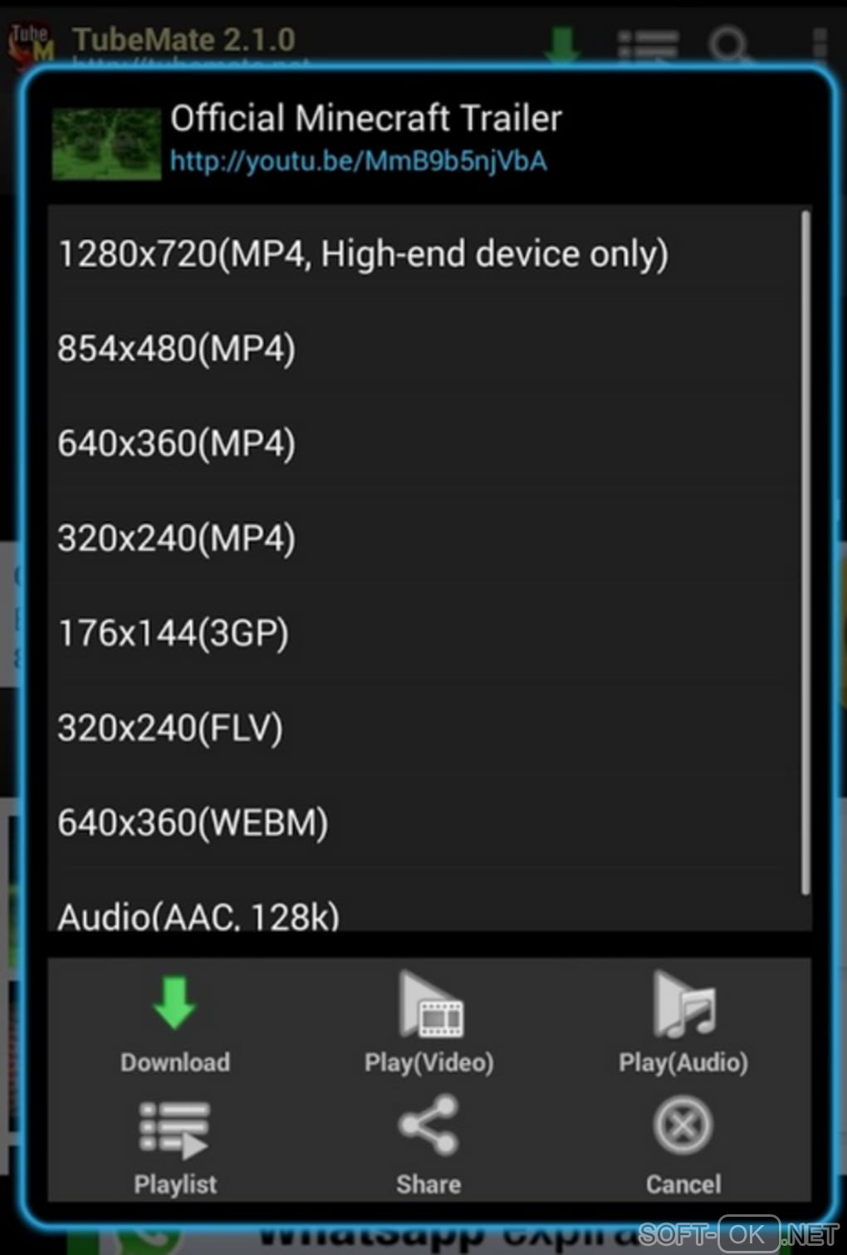
Task: Open the Playlist icon
Action: (x=174, y=1130)
